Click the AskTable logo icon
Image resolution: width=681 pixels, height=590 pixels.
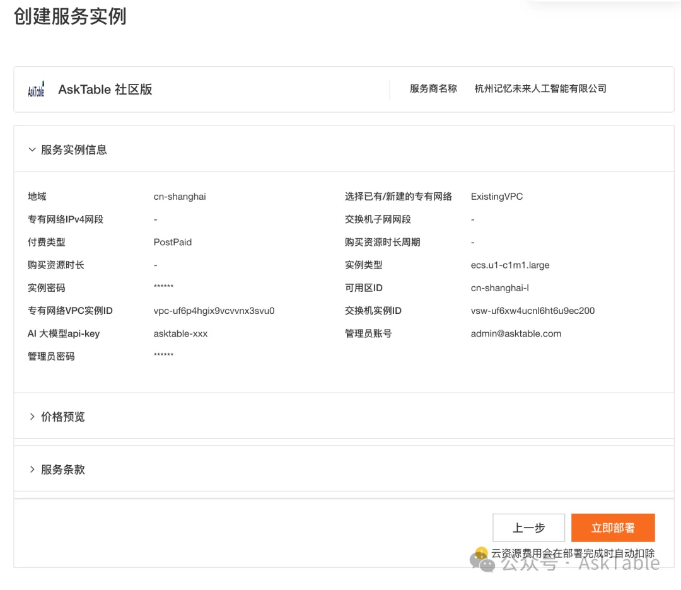36,90
